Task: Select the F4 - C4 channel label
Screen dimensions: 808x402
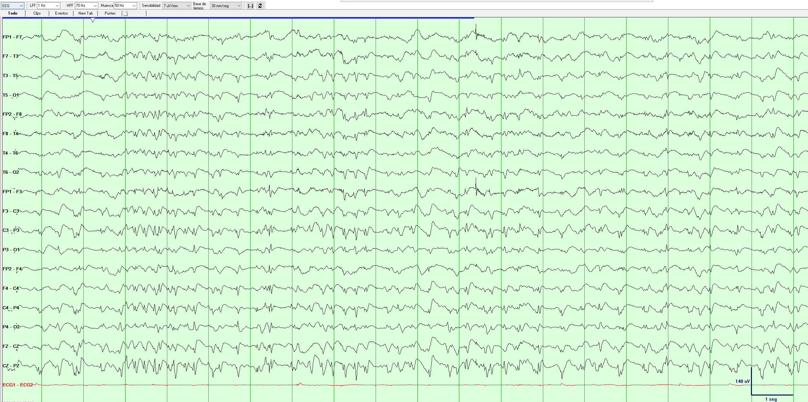Action: coord(11,288)
